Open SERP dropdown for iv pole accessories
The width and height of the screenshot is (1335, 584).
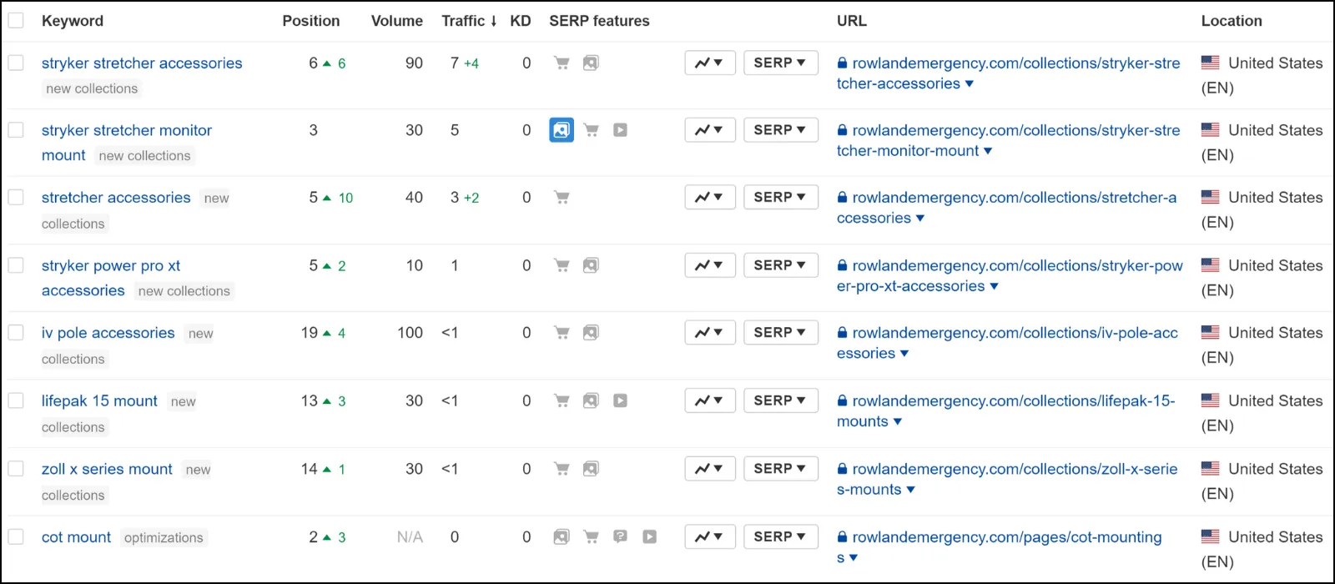780,333
